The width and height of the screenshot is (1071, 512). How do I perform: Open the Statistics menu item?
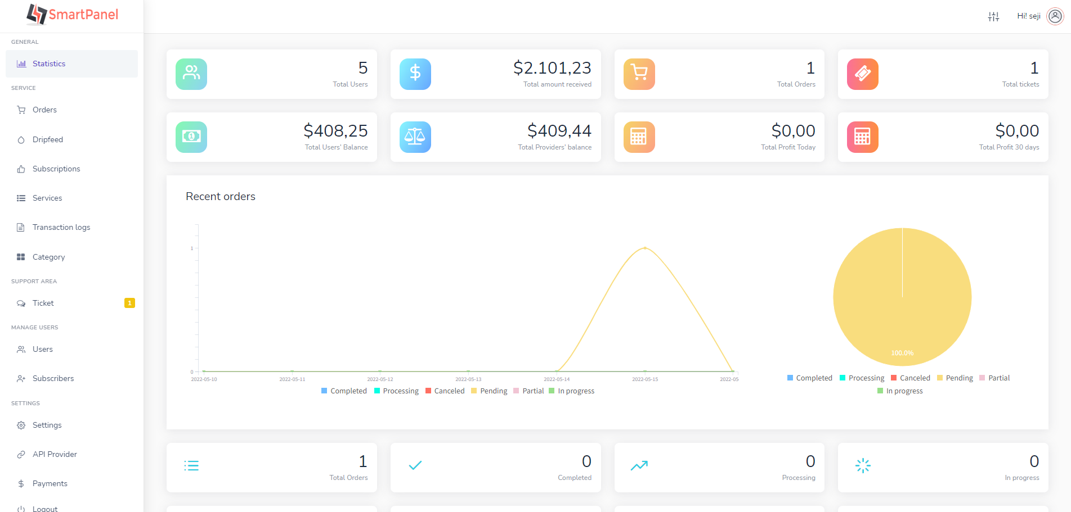click(49, 64)
